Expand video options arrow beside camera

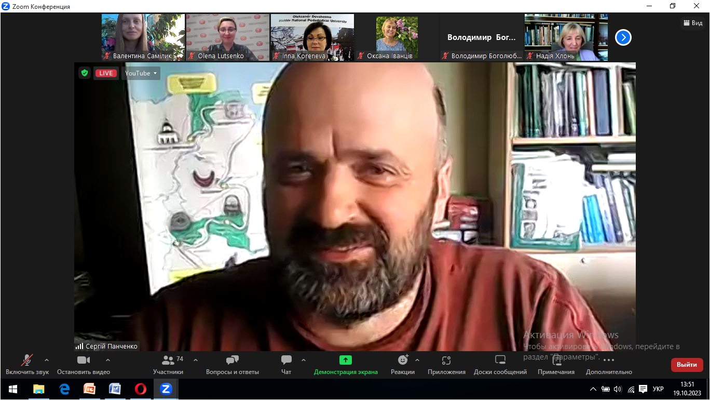click(108, 360)
